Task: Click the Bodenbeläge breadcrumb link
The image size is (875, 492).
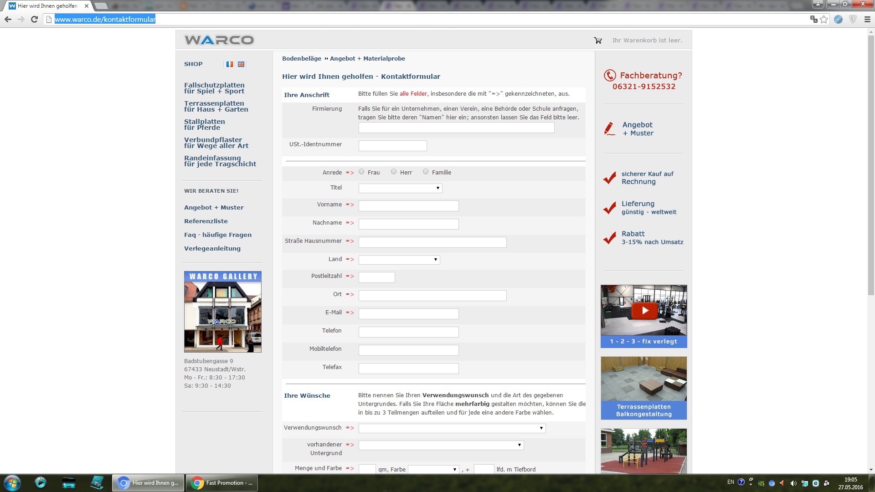Action: [x=301, y=58]
